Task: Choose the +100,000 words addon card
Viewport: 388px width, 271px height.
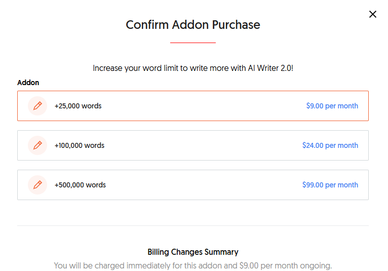Action: click(x=192, y=145)
